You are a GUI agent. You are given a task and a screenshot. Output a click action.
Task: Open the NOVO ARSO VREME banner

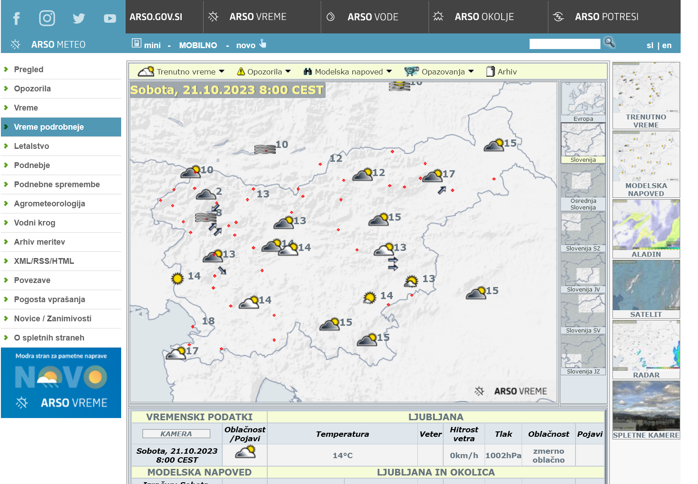click(x=61, y=383)
